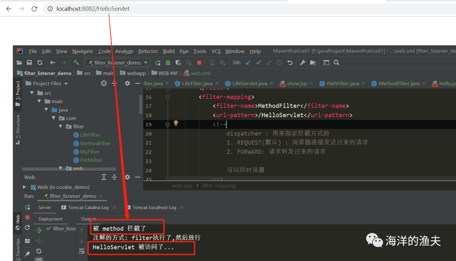Image resolution: width=456 pixels, height=261 pixels.
Task: Open the VCS menu
Action: tap(216, 51)
